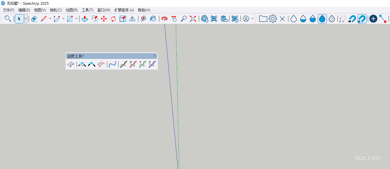The width and height of the screenshot is (390, 169).
Task: Click the user account profile icon
Action: (x=246, y=19)
